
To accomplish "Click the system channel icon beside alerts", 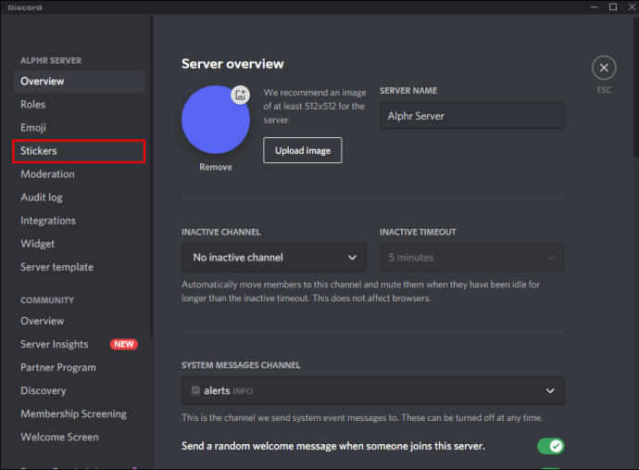I will point(195,390).
